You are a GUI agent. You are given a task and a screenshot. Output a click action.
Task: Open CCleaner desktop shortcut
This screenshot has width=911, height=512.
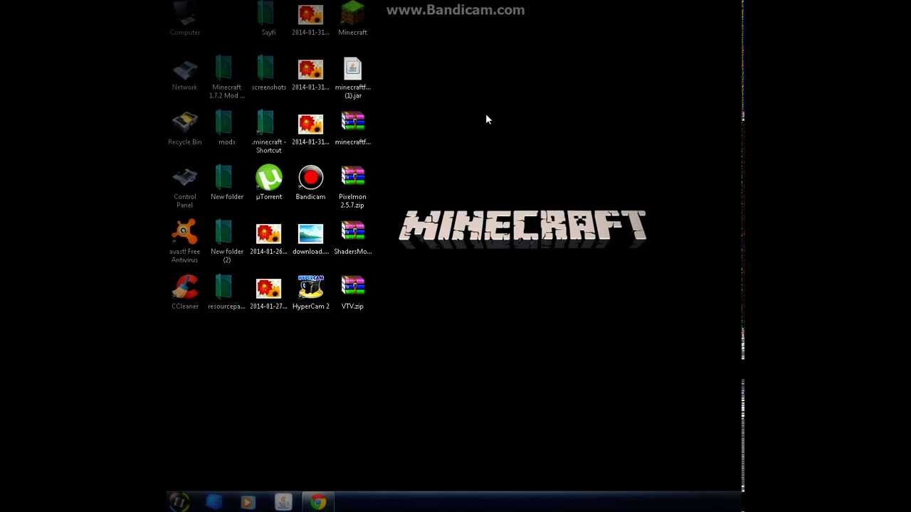[185, 292]
